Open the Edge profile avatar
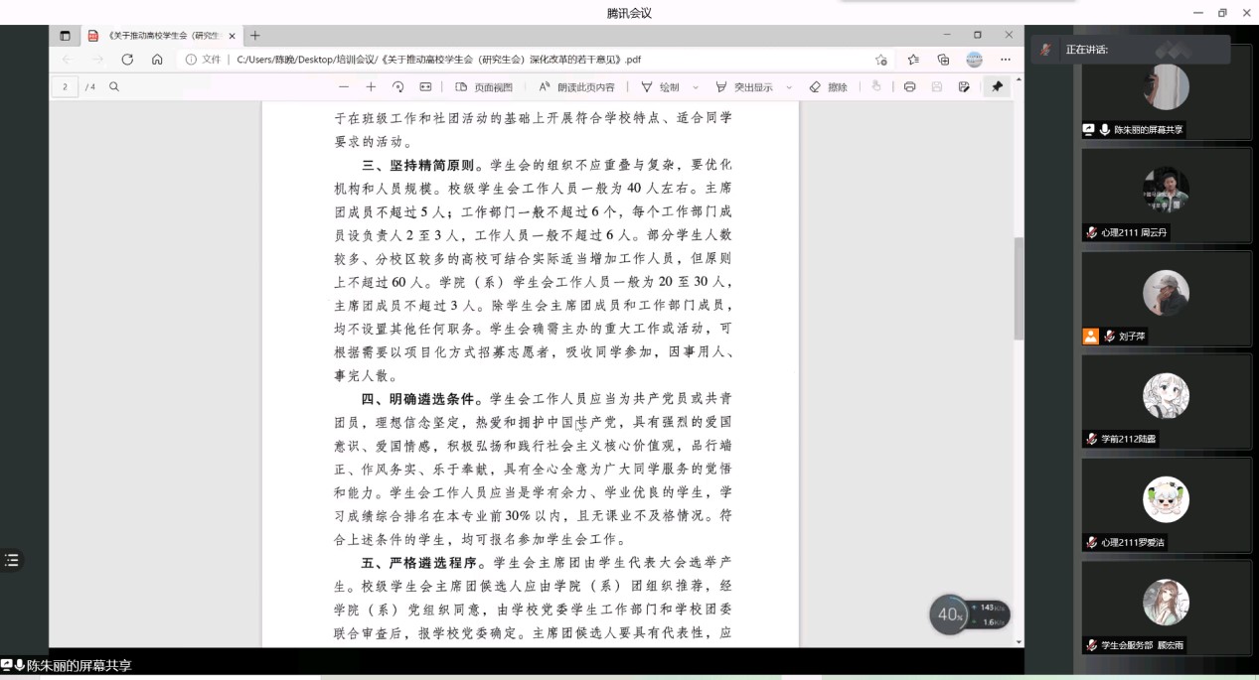The height and width of the screenshot is (680, 1259). pos(975,60)
